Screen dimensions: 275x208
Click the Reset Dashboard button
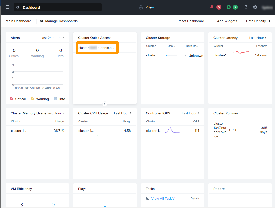[191, 21]
